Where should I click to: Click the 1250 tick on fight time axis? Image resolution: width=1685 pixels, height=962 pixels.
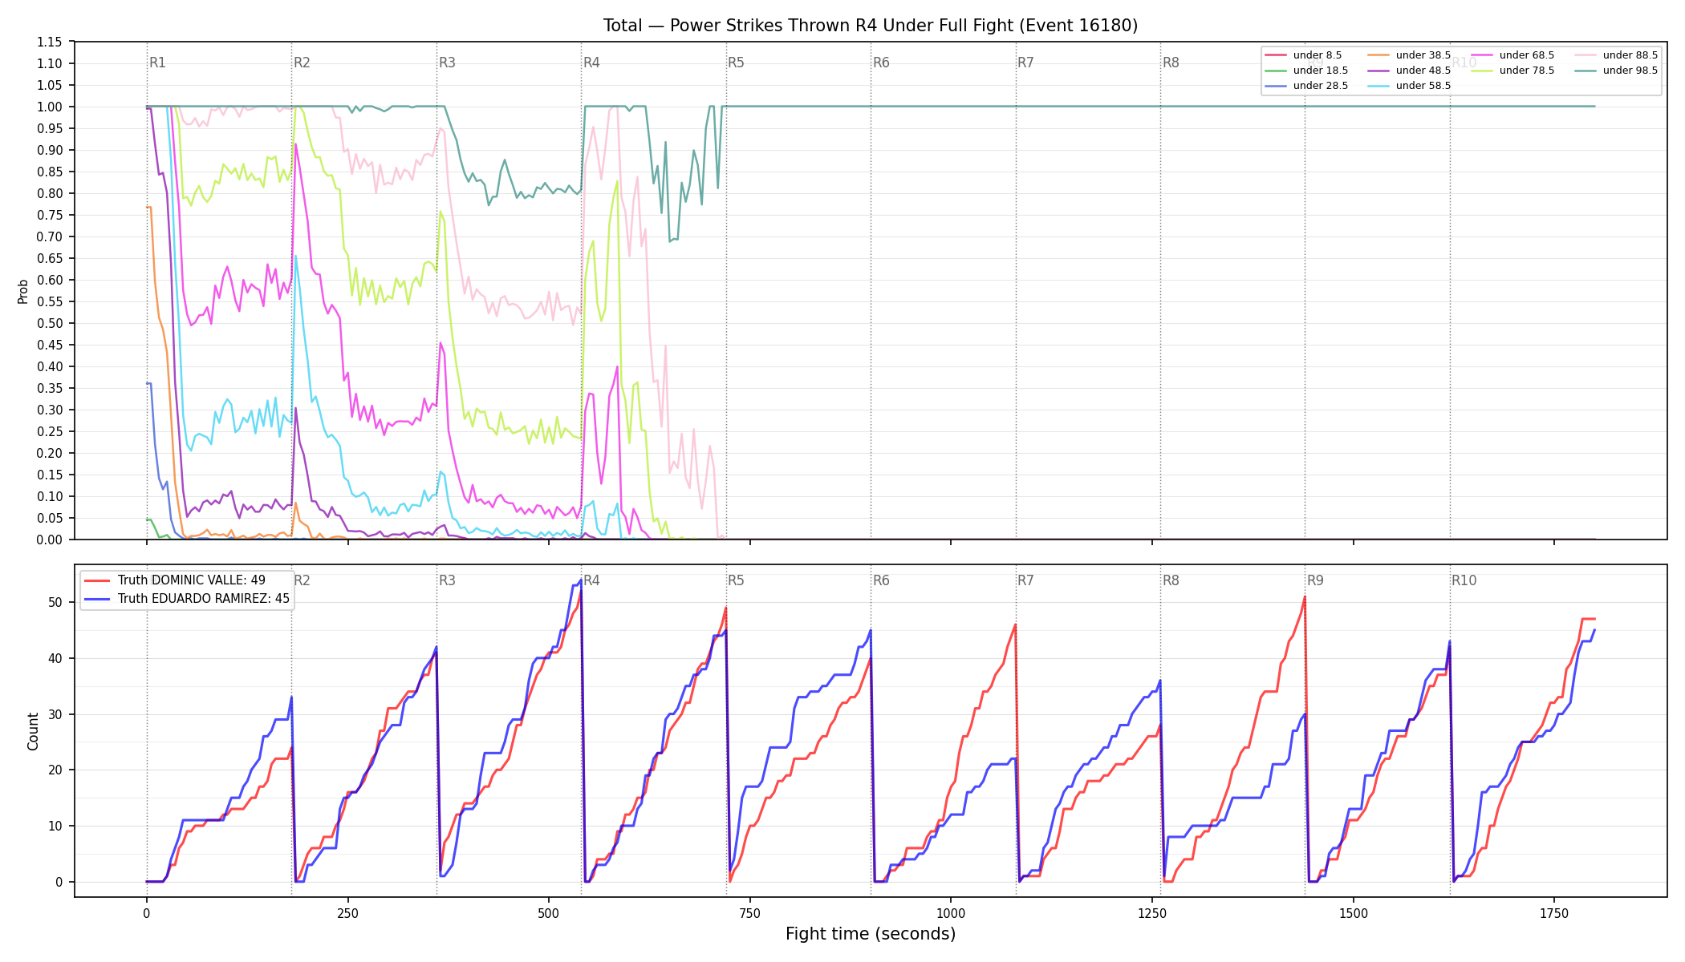(1152, 913)
